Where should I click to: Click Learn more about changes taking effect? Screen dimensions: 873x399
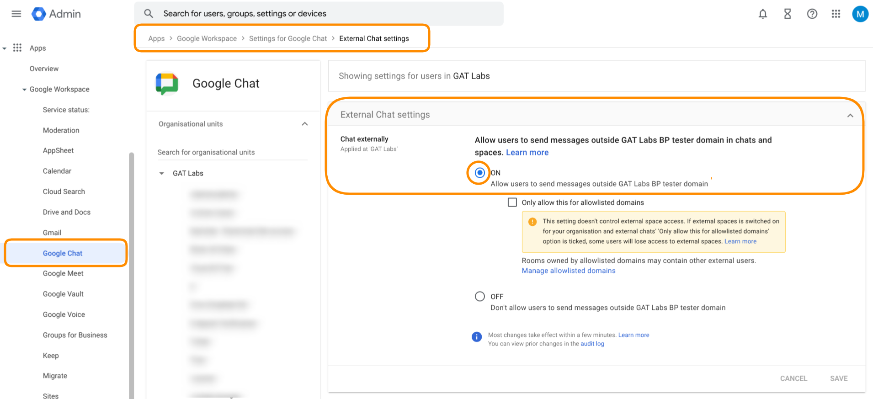pos(633,335)
